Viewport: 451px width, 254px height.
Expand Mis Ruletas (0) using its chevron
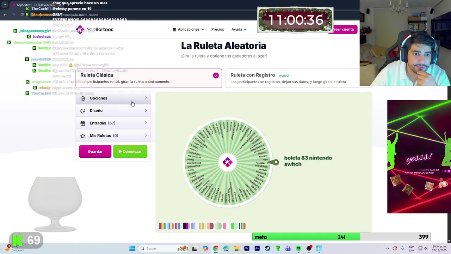click(146, 135)
